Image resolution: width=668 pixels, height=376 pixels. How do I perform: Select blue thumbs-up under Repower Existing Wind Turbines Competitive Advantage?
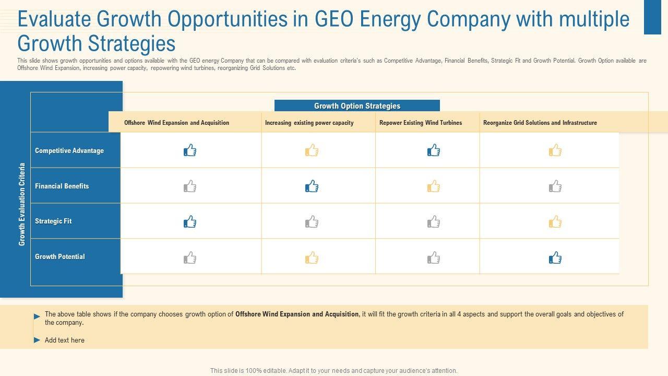click(433, 150)
